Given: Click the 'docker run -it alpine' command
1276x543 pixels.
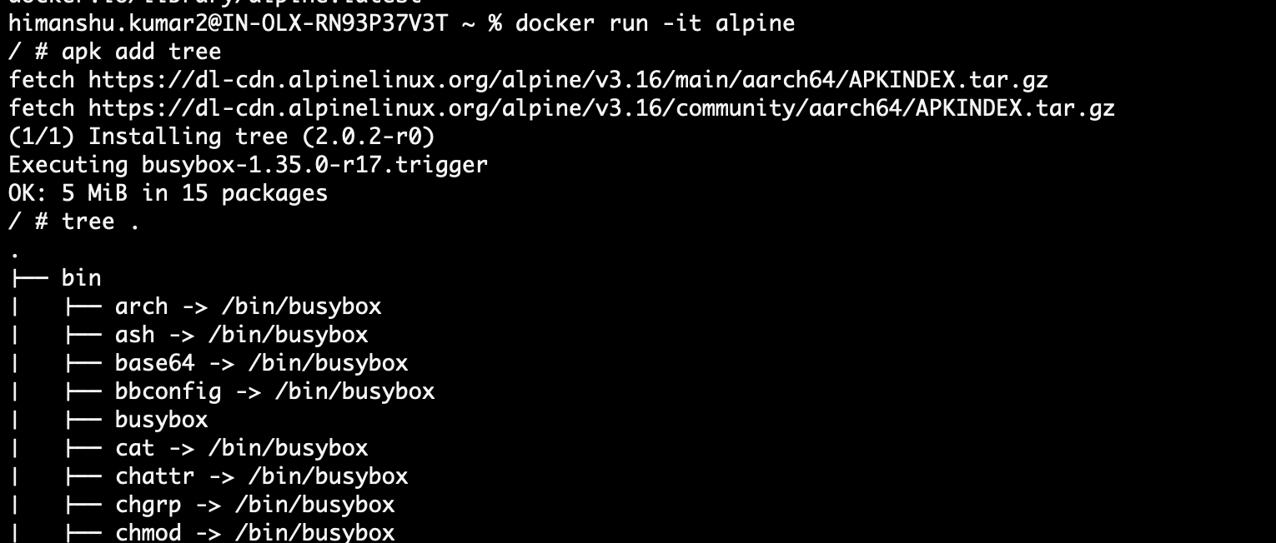Looking at the screenshot, I should tap(655, 23).
